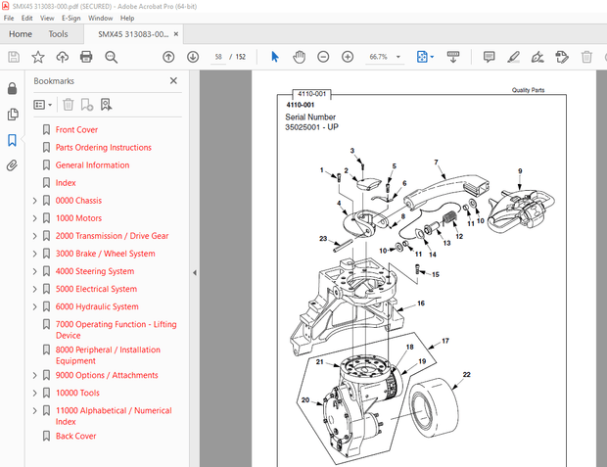The height and width of the screenshot is (467, 607).
Task: Click the cloud upload share icon
Action: click(x=63, y=57)
